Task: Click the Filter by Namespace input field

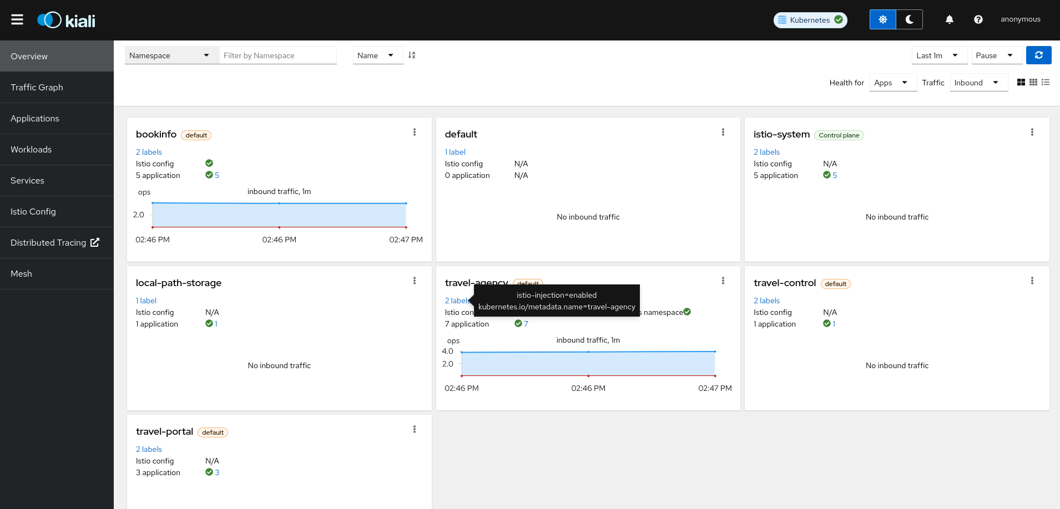Action: point(277,55)
